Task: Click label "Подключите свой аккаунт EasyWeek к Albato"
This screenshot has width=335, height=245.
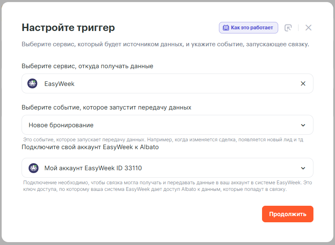Action: (x=90, y=147)
